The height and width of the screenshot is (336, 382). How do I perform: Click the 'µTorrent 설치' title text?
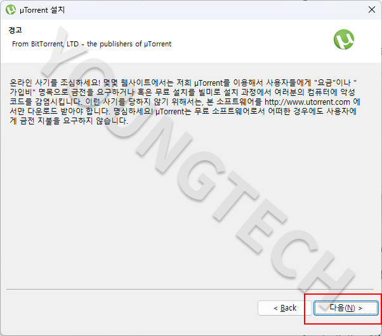(42, 10)
